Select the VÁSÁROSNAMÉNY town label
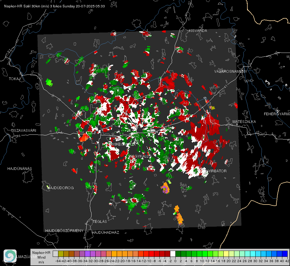The image size is (290, 266). coord(231,71)
